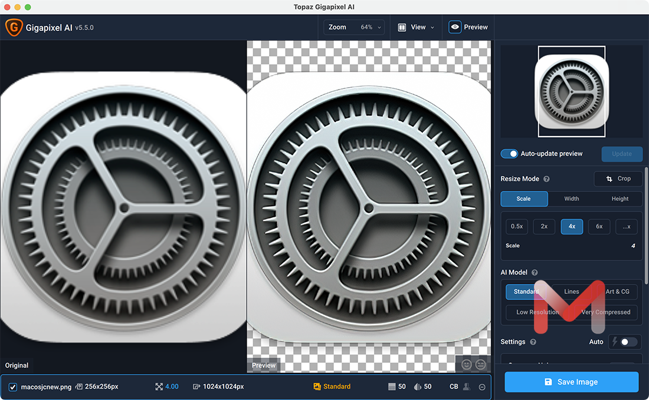Select the Art & CG AI model
This screenshot has width=649, height=400.
click(x=617, y=292)
